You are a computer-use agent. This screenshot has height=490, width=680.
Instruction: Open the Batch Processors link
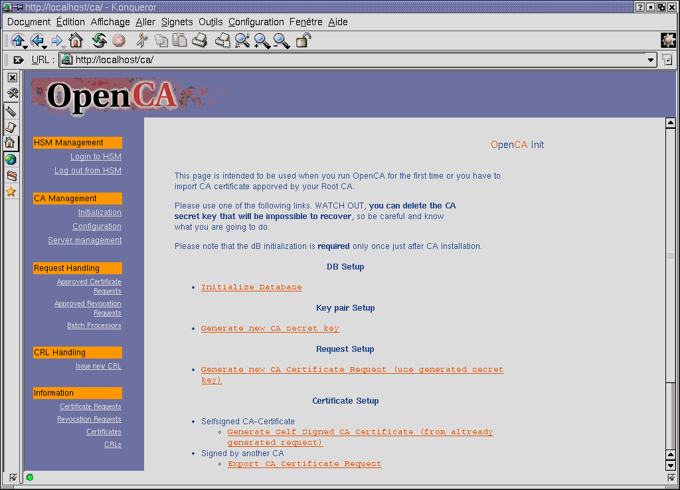coord(94,325)
